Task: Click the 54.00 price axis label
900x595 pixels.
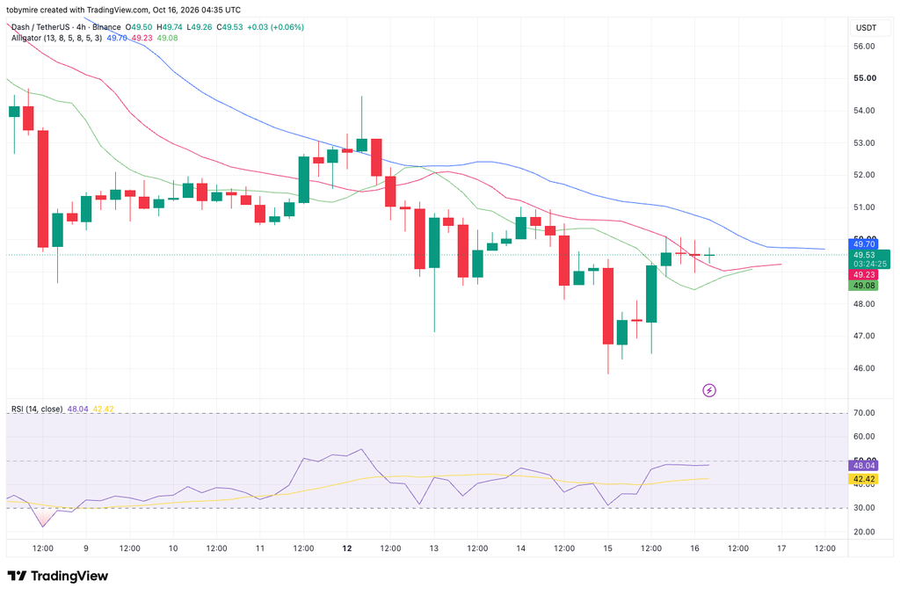Action: [x=864, y=110]
